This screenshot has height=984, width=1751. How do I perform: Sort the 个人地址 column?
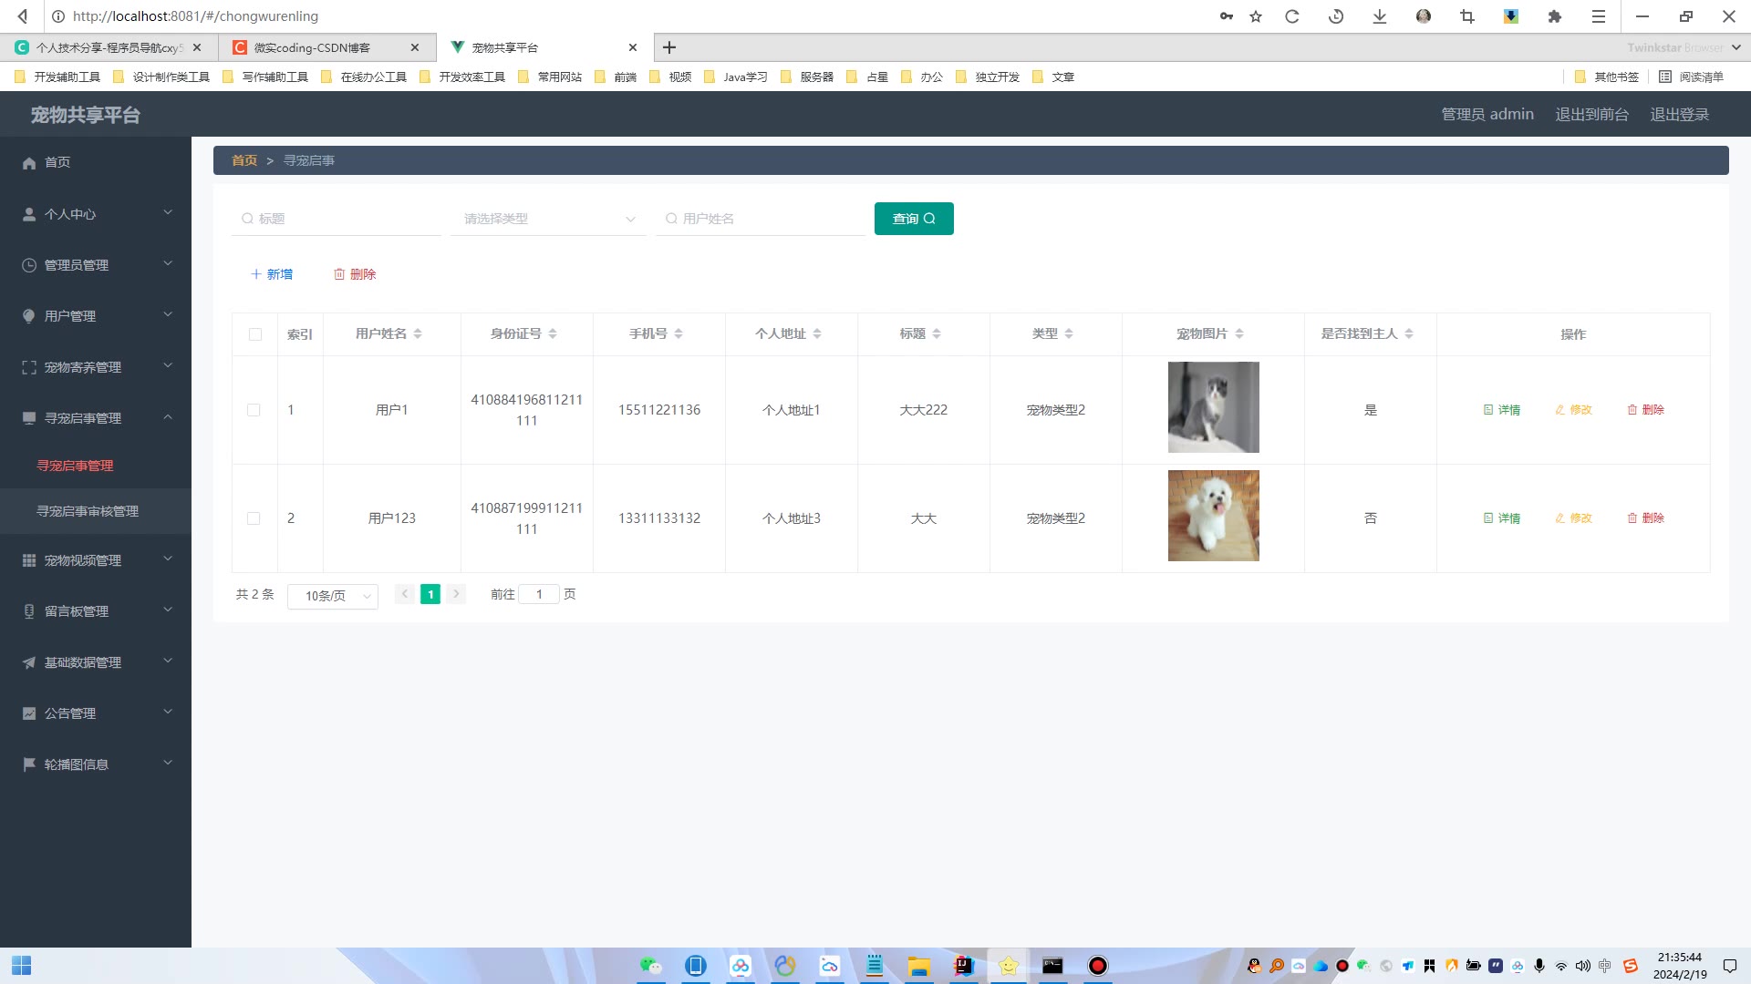(x=817, y=334)
